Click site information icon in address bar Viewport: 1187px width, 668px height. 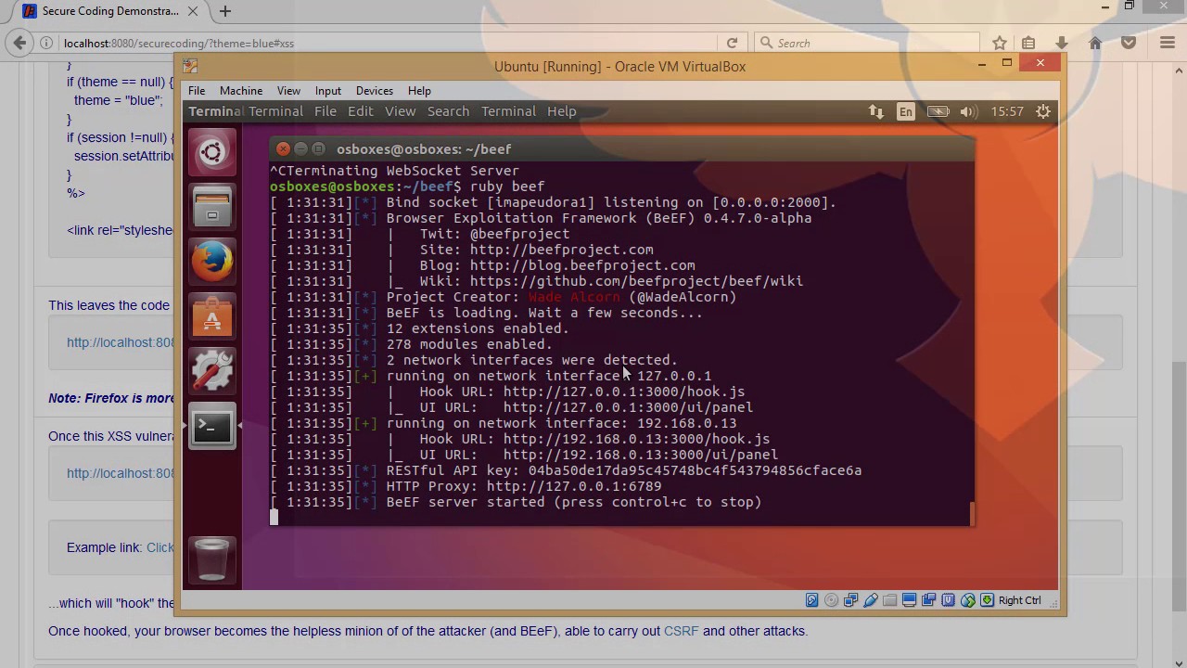(46, 43)
